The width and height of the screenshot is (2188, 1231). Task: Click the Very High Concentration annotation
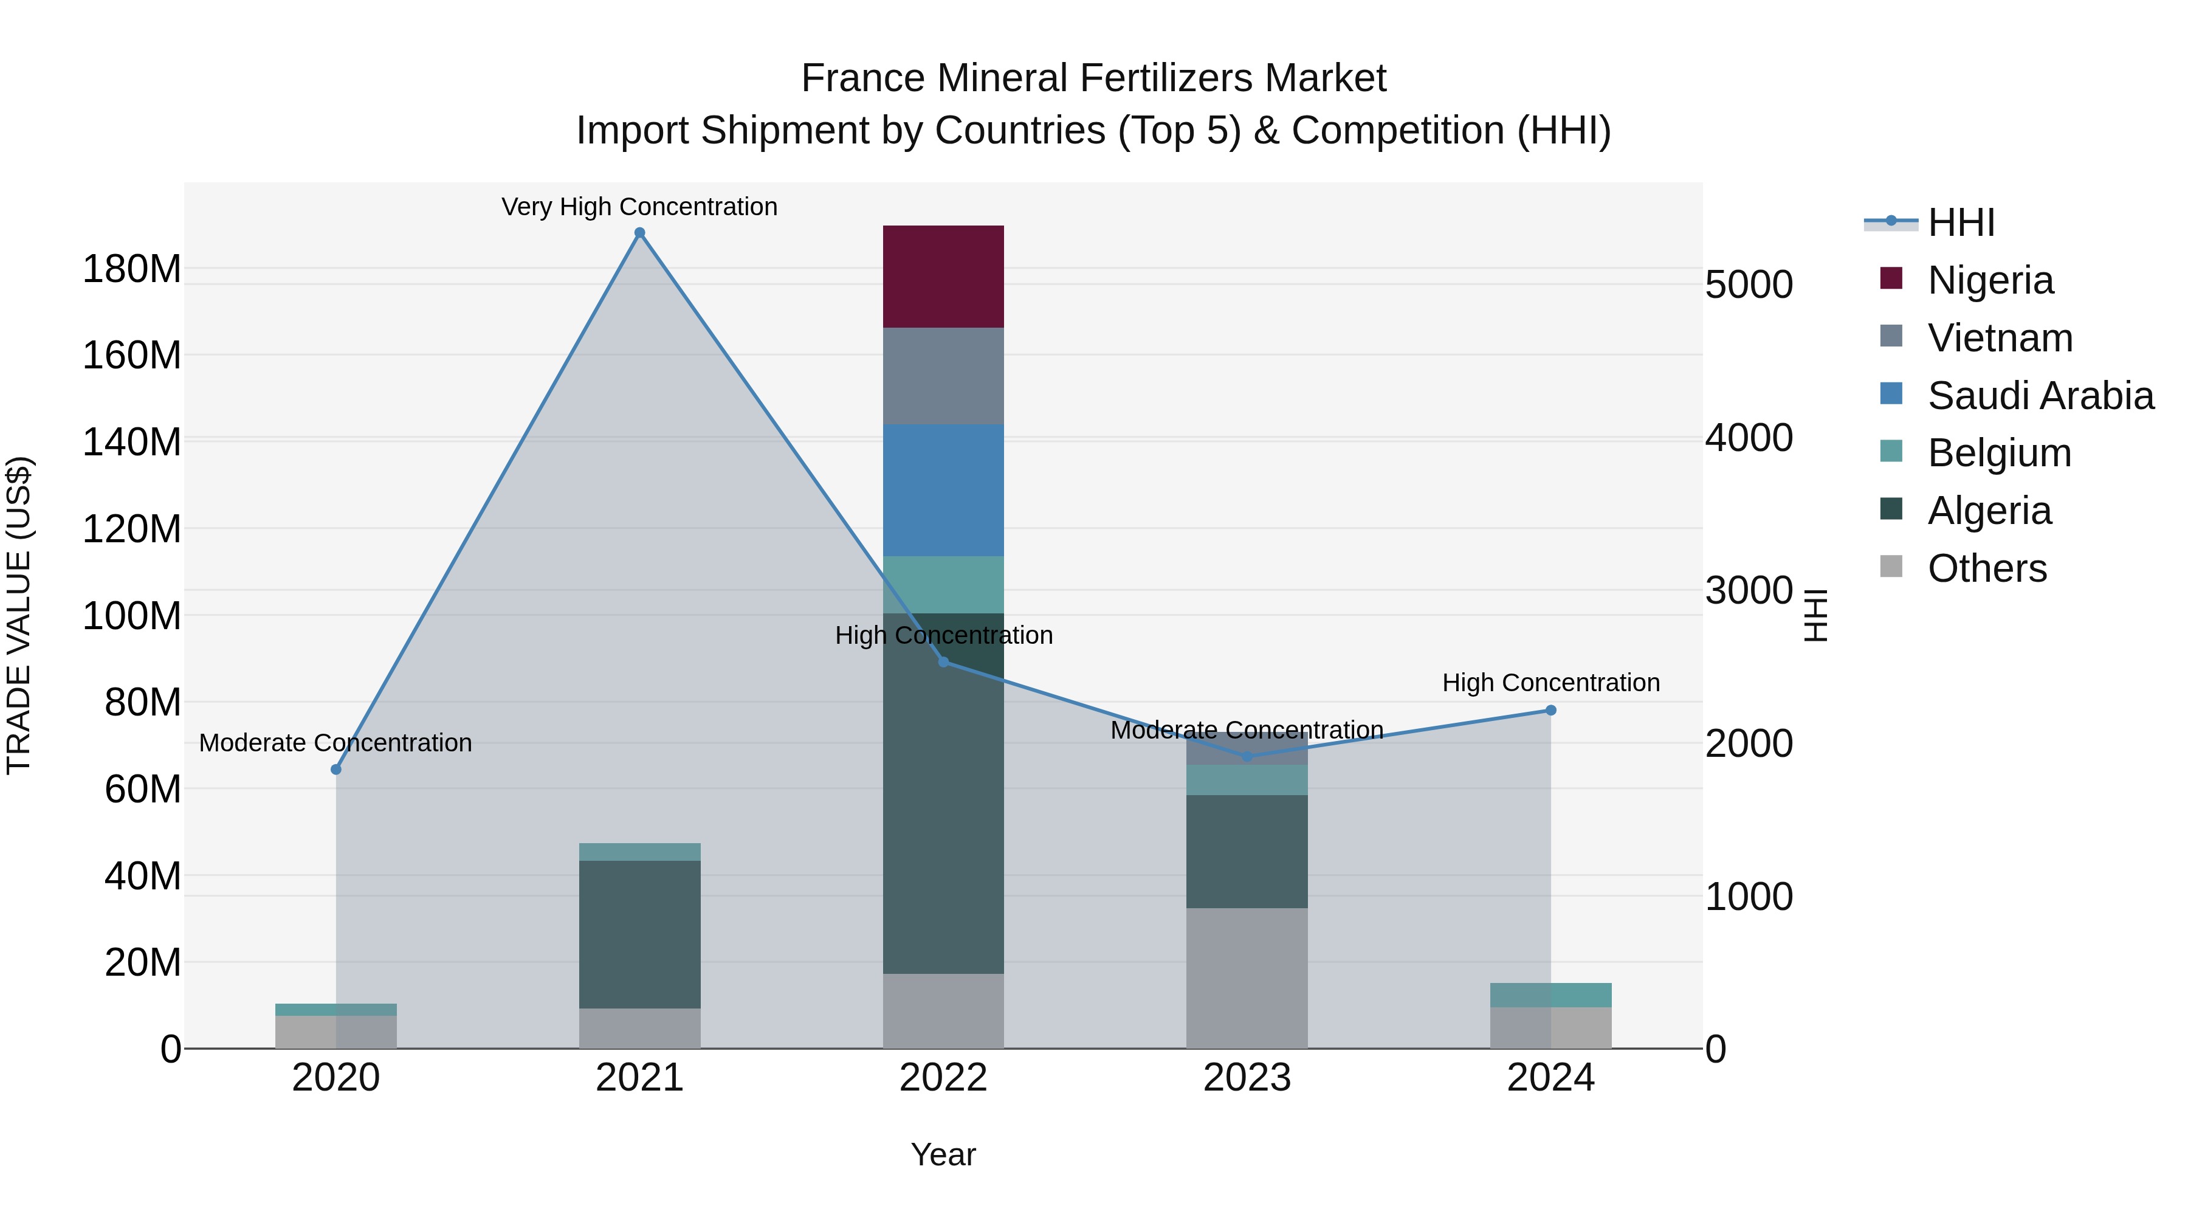point(639,207)
